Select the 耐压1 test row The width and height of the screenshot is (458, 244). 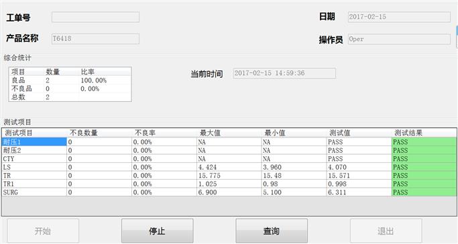coord(229,142)
